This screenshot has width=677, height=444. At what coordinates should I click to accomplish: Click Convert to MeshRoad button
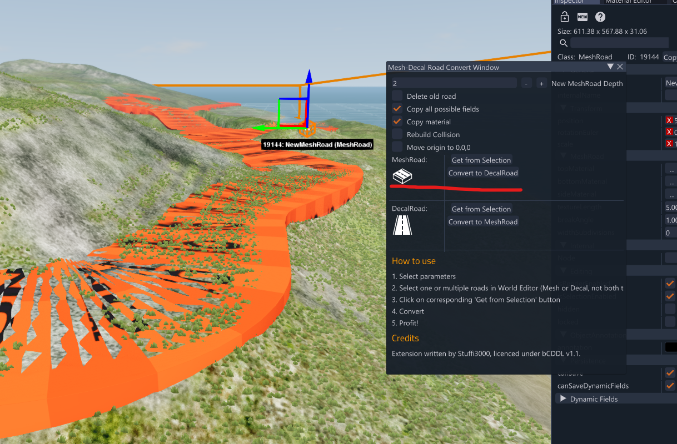click(483, 221)
